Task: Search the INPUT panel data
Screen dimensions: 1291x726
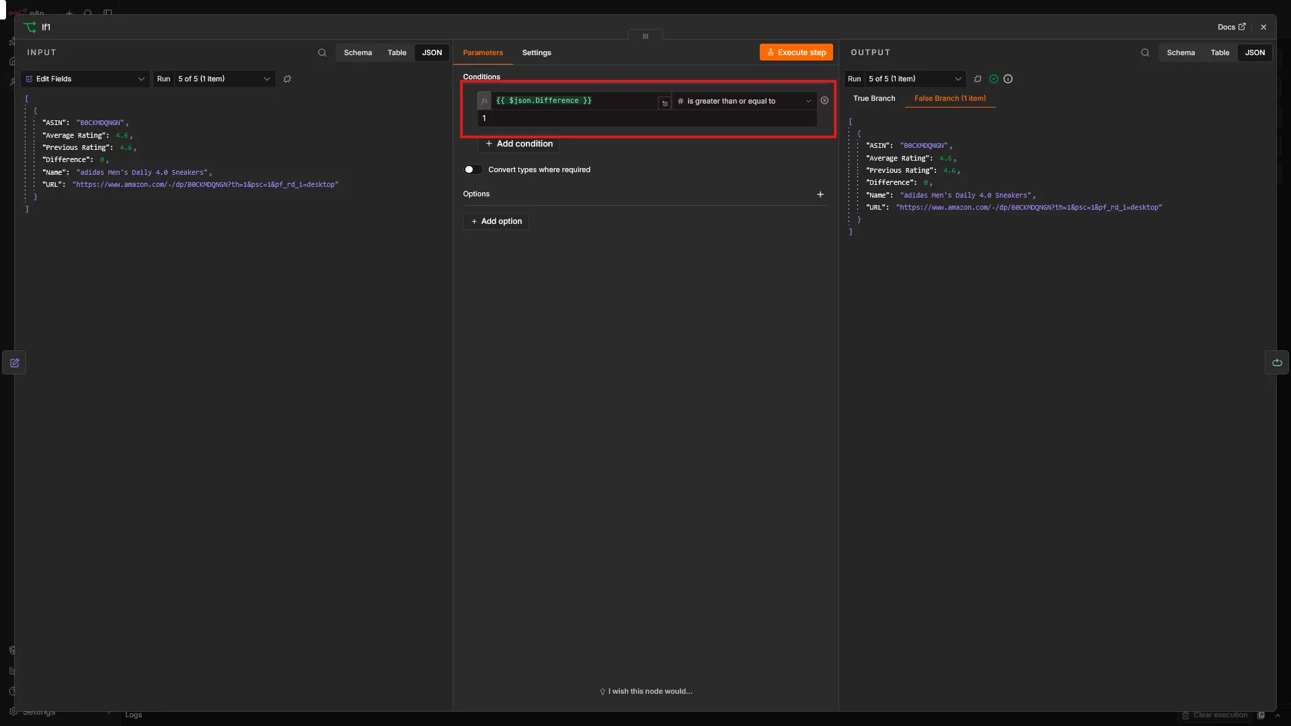Action: click(x=322, y=52)
